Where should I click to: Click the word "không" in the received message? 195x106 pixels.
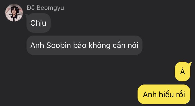point(99,46)
